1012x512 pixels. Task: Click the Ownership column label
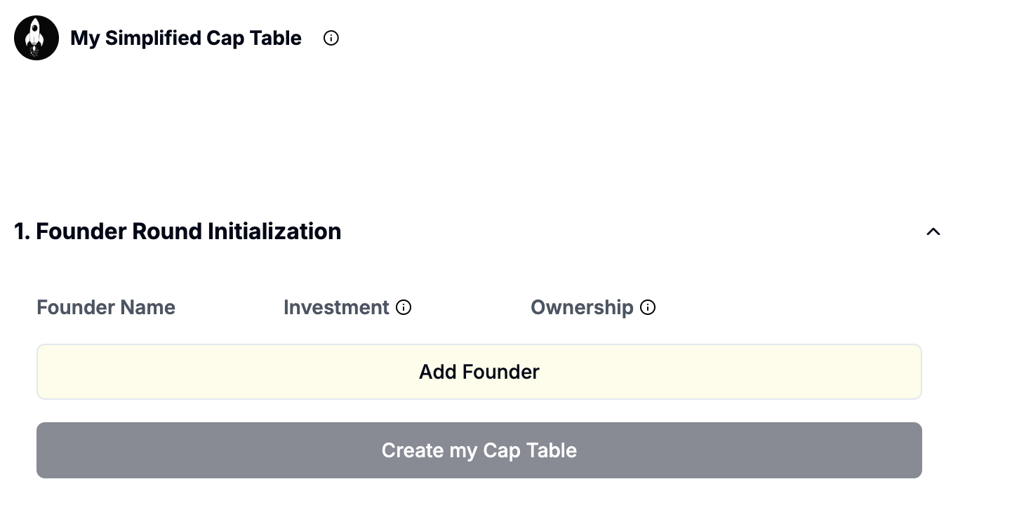coord(582,307)
